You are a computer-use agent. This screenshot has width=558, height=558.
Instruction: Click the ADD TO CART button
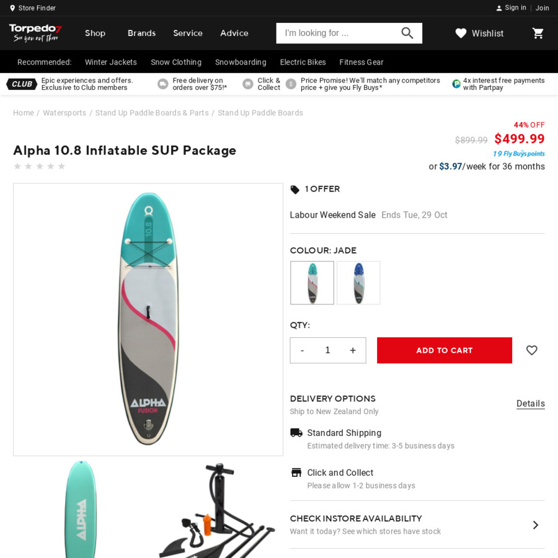444,350
